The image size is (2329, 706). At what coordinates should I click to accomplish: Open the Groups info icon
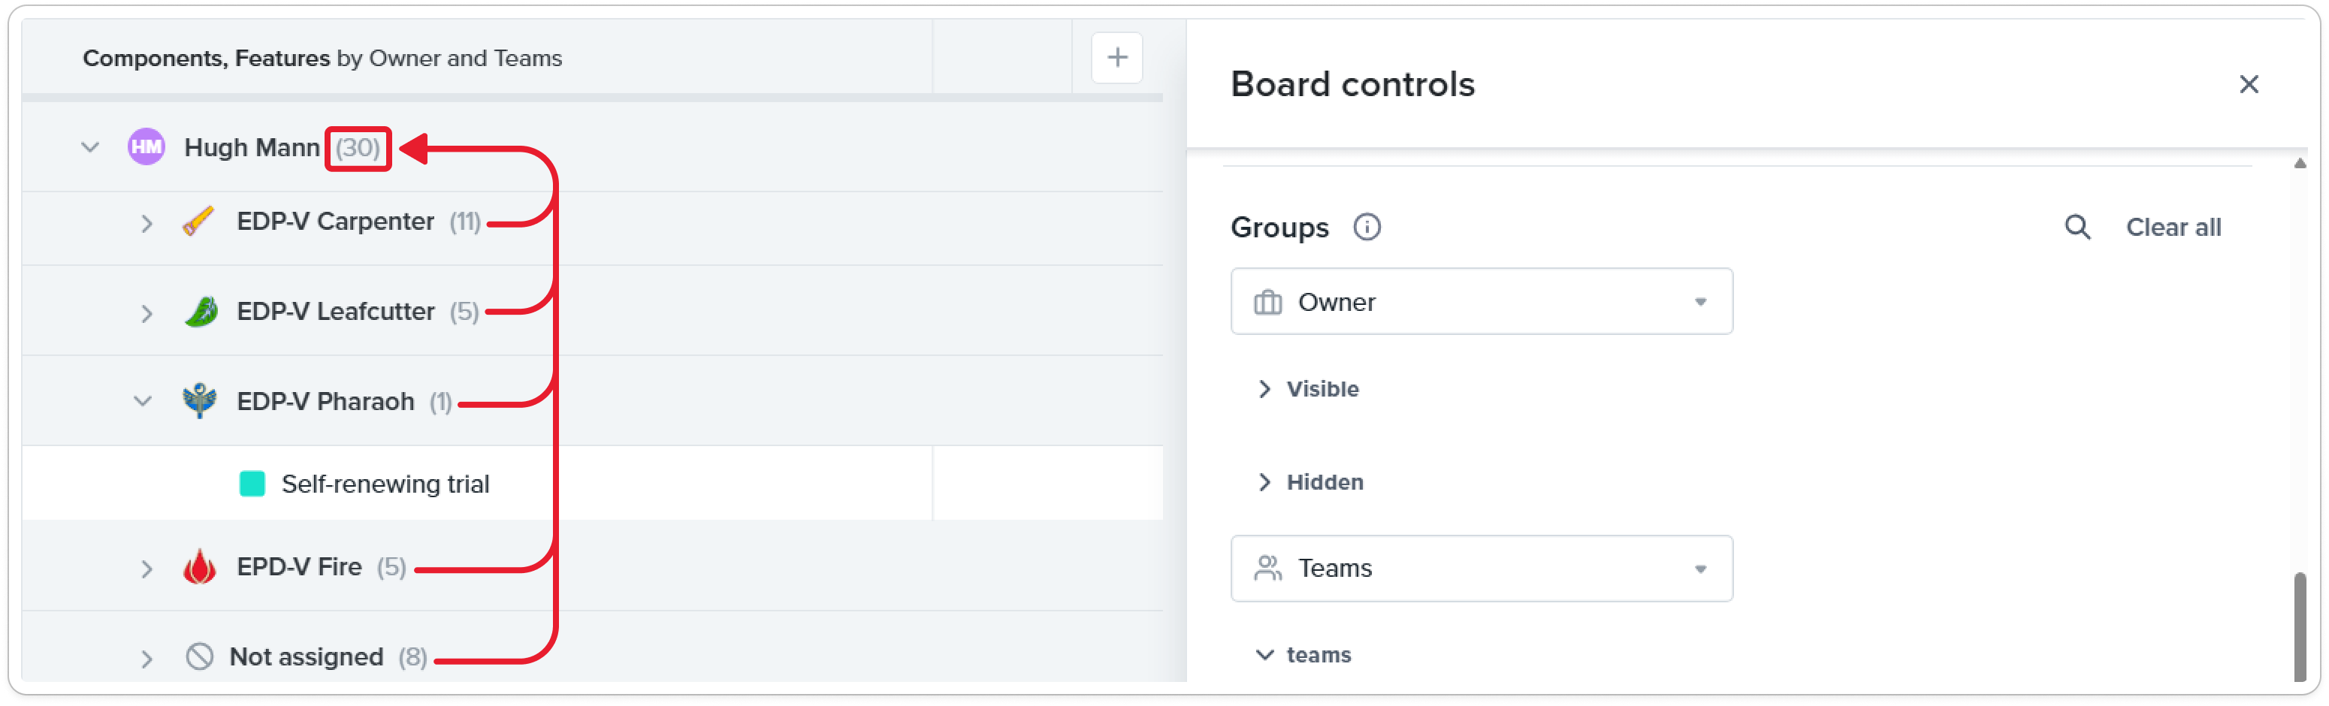1366,227
